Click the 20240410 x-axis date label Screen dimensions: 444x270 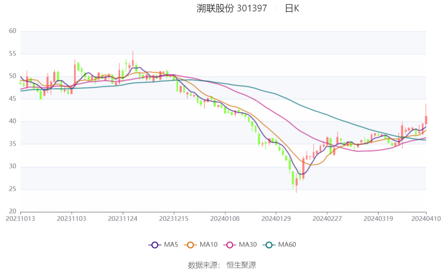426,219
